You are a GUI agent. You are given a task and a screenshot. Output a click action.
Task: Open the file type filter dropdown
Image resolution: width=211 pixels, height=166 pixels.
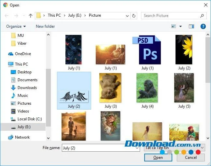pyautogui.click(x=175, y=148)
